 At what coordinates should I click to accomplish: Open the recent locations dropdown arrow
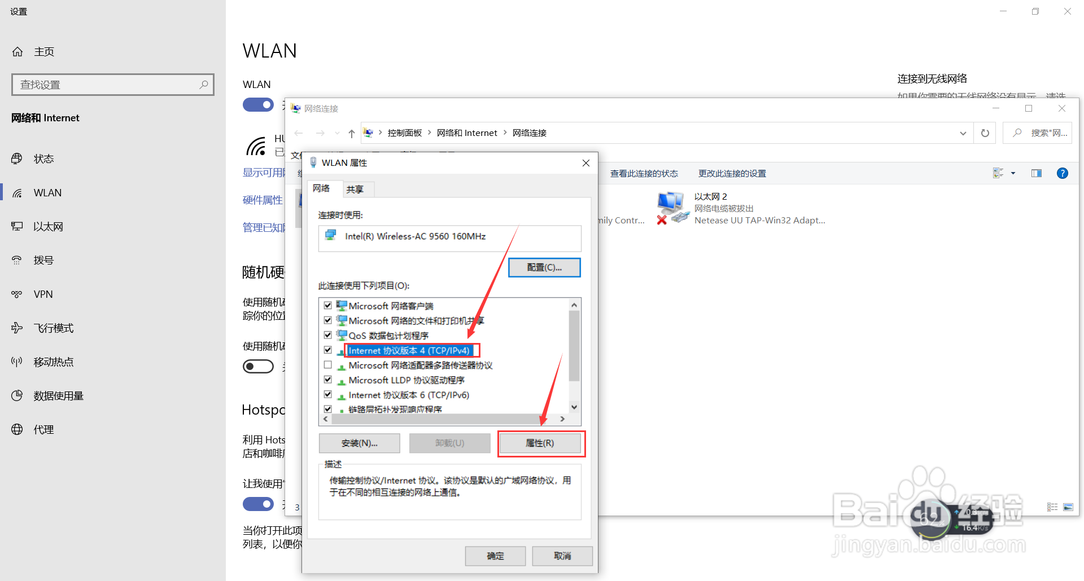[337, 133]
